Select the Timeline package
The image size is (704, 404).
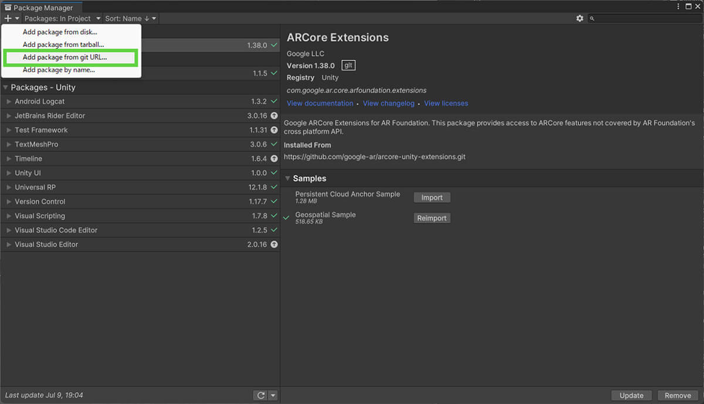click(140, 159)
